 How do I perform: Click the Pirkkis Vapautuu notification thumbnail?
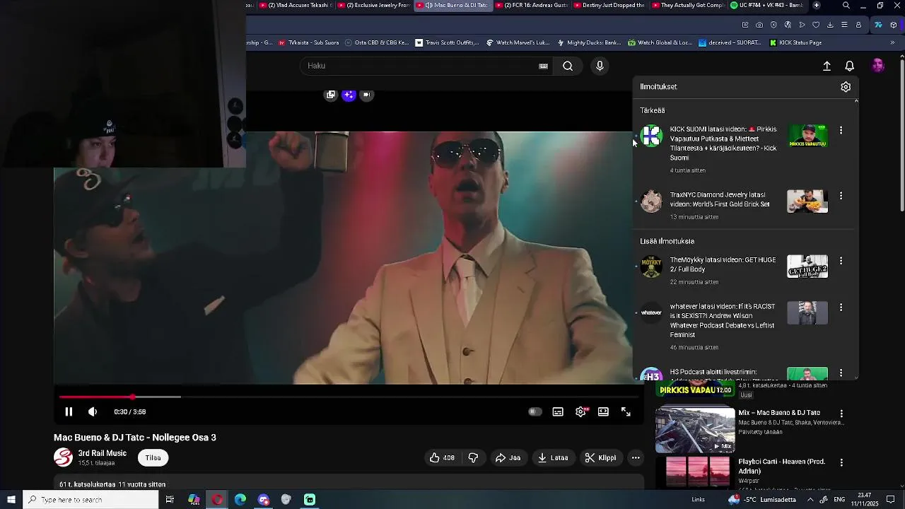(807, 136)
